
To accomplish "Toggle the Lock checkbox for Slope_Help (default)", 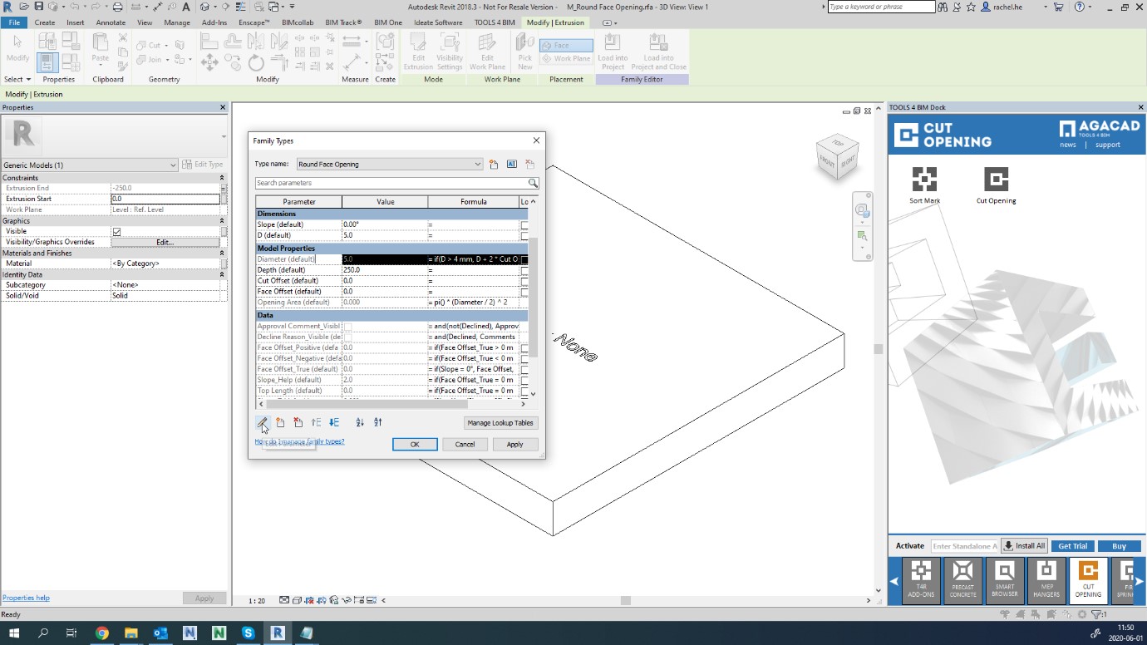I will tap(524, 381).
